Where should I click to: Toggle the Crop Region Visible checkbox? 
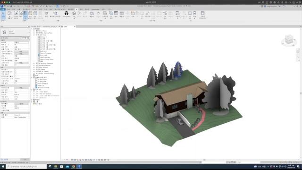[16, 72]
